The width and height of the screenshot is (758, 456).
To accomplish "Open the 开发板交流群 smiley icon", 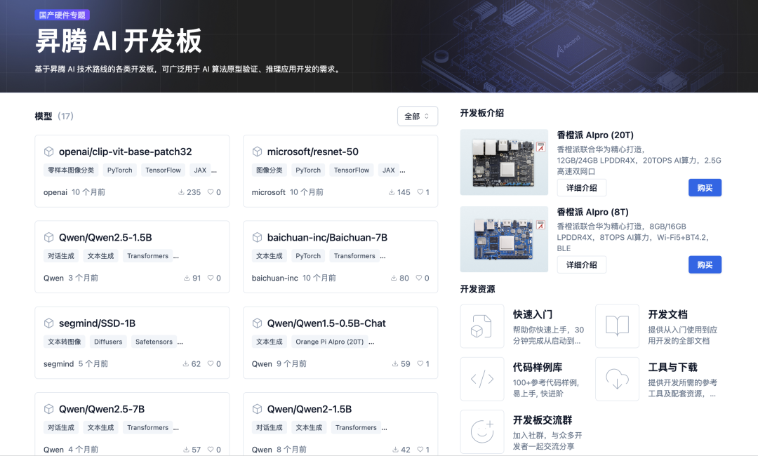I will pyautogui.click(x=482, y=432).
